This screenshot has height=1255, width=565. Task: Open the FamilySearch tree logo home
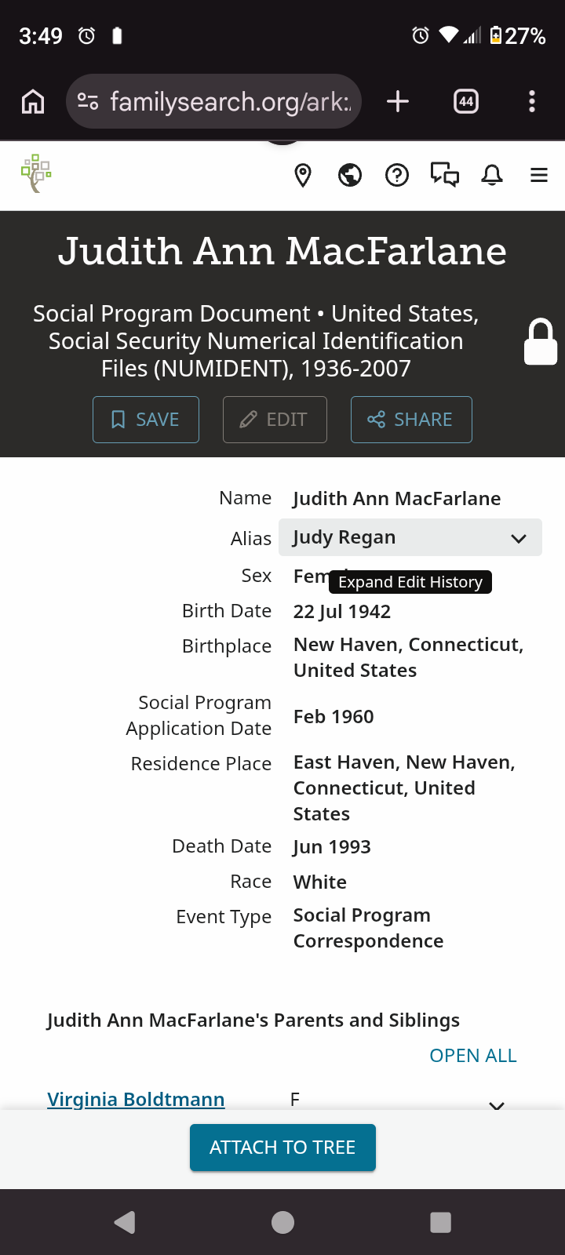click(x=36, y=173)
